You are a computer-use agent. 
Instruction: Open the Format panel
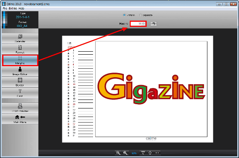click(20, 50)
